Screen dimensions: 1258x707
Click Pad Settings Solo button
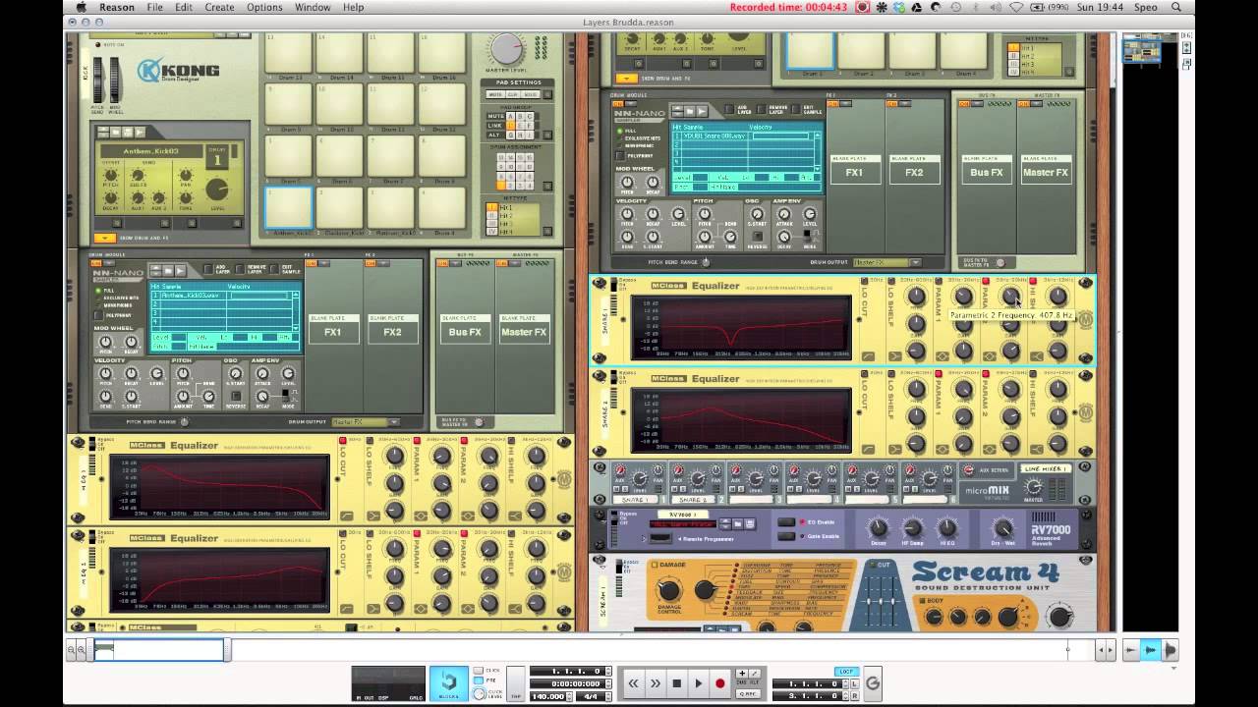coord(531,94)
